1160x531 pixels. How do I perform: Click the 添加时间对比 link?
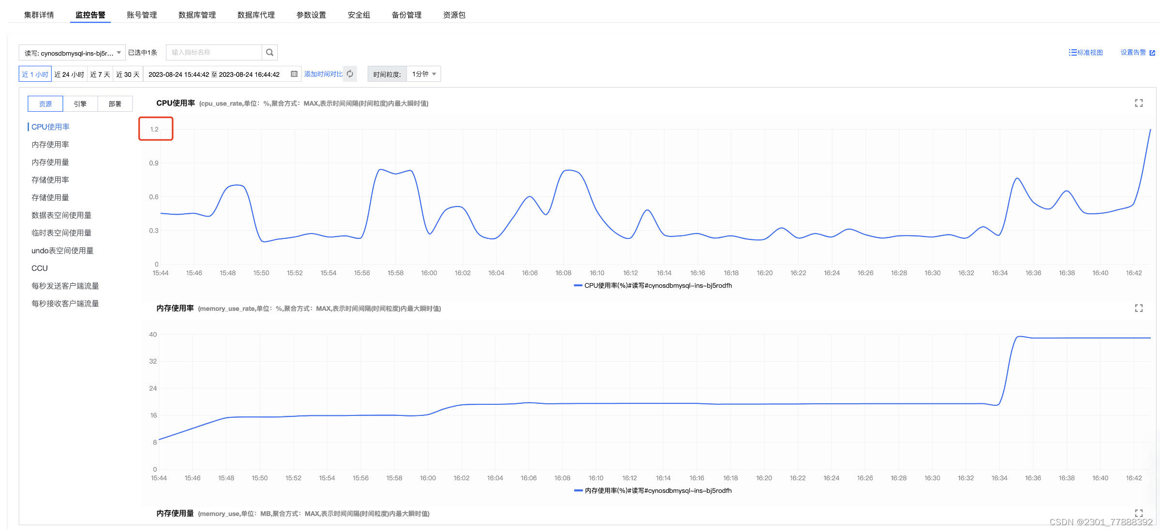tap(323, 74)
